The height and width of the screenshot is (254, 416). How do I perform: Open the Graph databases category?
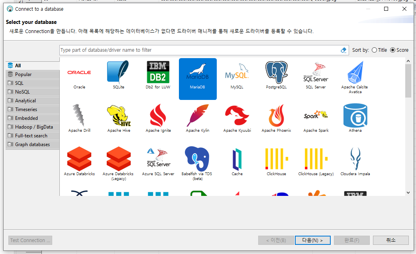click(32, 144)
